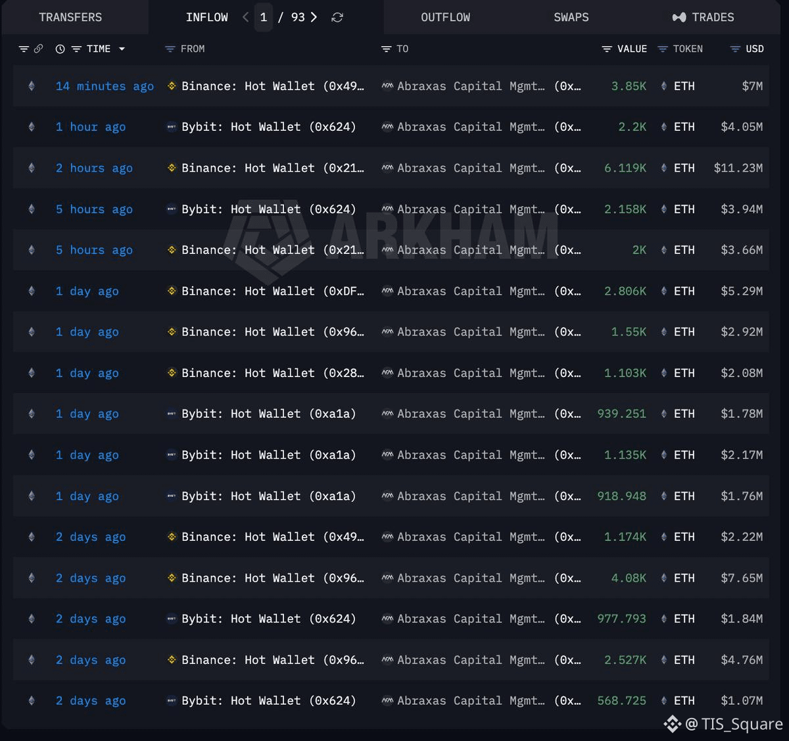The image size is (789, 741).
Task: Click Bybit: Hot Wallet (0xa1a) in $1.78M row
Action: 268,414
